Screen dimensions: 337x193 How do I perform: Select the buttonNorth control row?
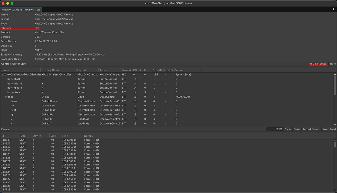tap(167, 84)
